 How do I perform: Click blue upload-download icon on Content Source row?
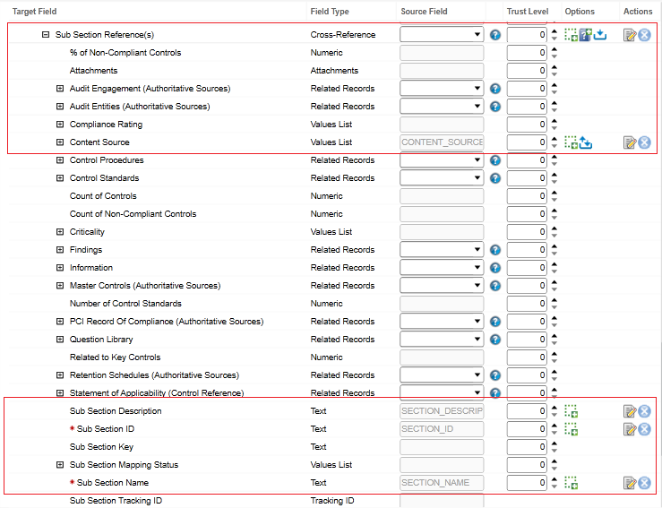click(x=586, y=142)
